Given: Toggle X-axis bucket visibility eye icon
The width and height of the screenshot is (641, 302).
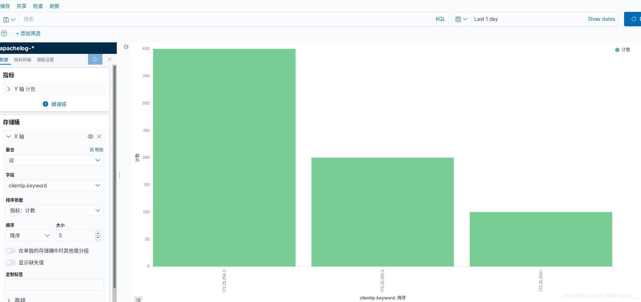Looking at the screenshot, I should pos(91,136).
